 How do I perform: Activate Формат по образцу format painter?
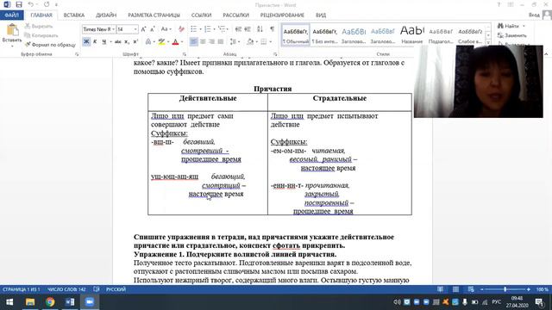click(50, 45)
